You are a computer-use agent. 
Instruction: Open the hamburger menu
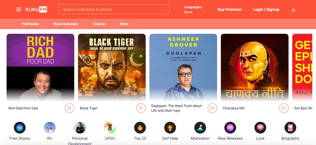pyautogui.click(x=18, y=9)
